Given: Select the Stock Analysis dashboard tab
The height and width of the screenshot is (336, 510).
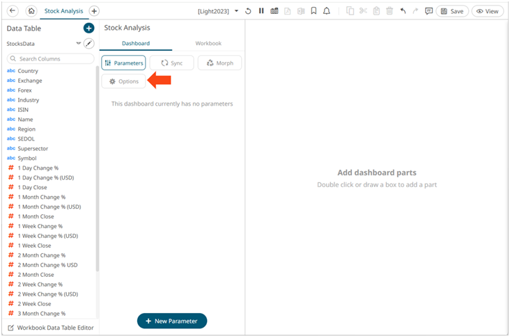Looking at the screenshot, I should coord(64,11).
